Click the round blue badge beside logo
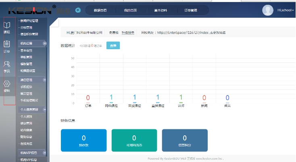Image resolution: width=296 pixels, height=162 pixels. click(78, 10)
